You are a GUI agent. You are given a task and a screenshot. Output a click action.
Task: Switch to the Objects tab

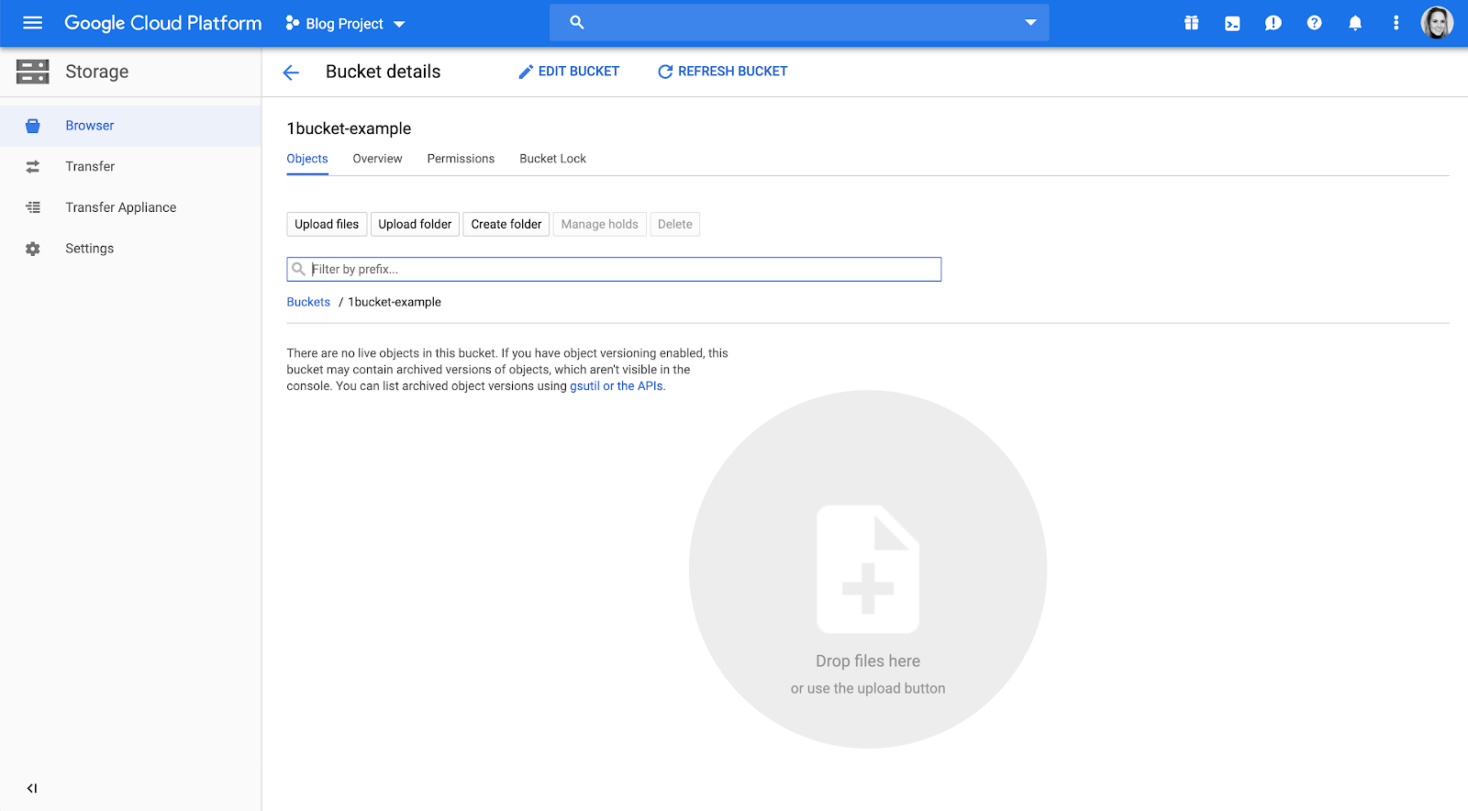(x=307, y=159)
